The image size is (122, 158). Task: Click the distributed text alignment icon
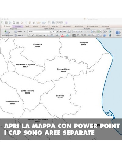(x=89, y=35)
